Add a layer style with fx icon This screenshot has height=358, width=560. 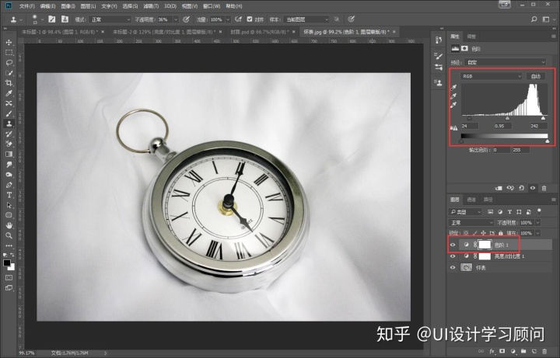point(492,351)
